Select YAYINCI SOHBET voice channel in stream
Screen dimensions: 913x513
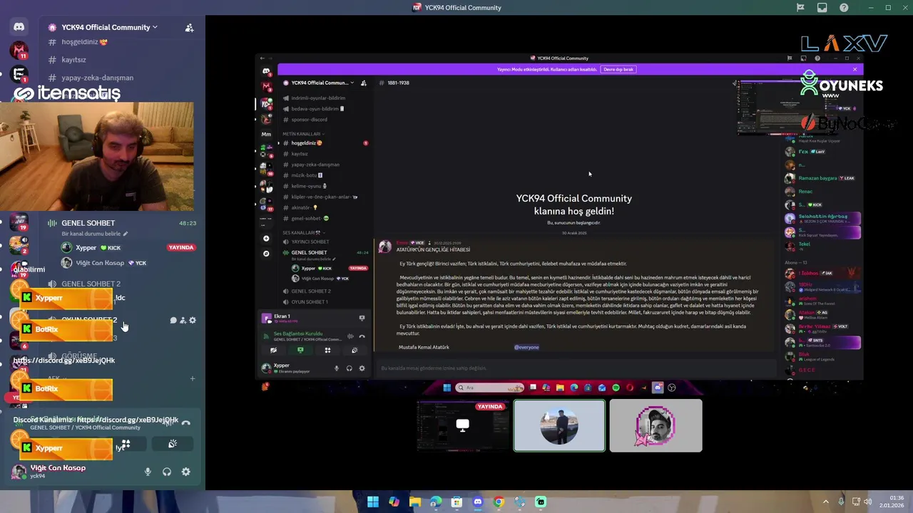coord(310,242)
